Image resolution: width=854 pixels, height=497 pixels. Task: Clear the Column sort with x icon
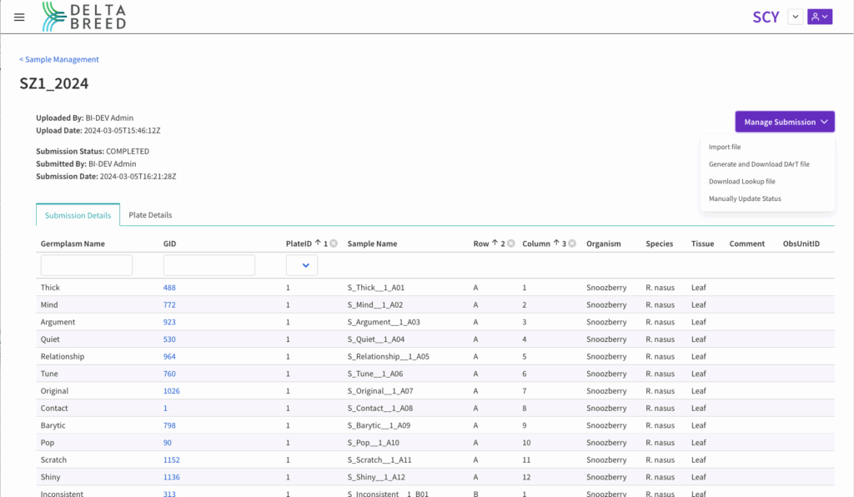click(x=573, y=243)
